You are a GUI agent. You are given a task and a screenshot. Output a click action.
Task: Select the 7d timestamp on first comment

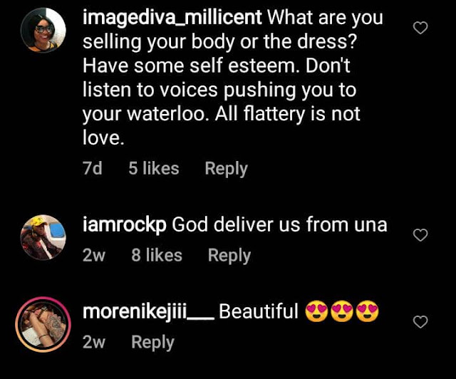tap(92, 168)
